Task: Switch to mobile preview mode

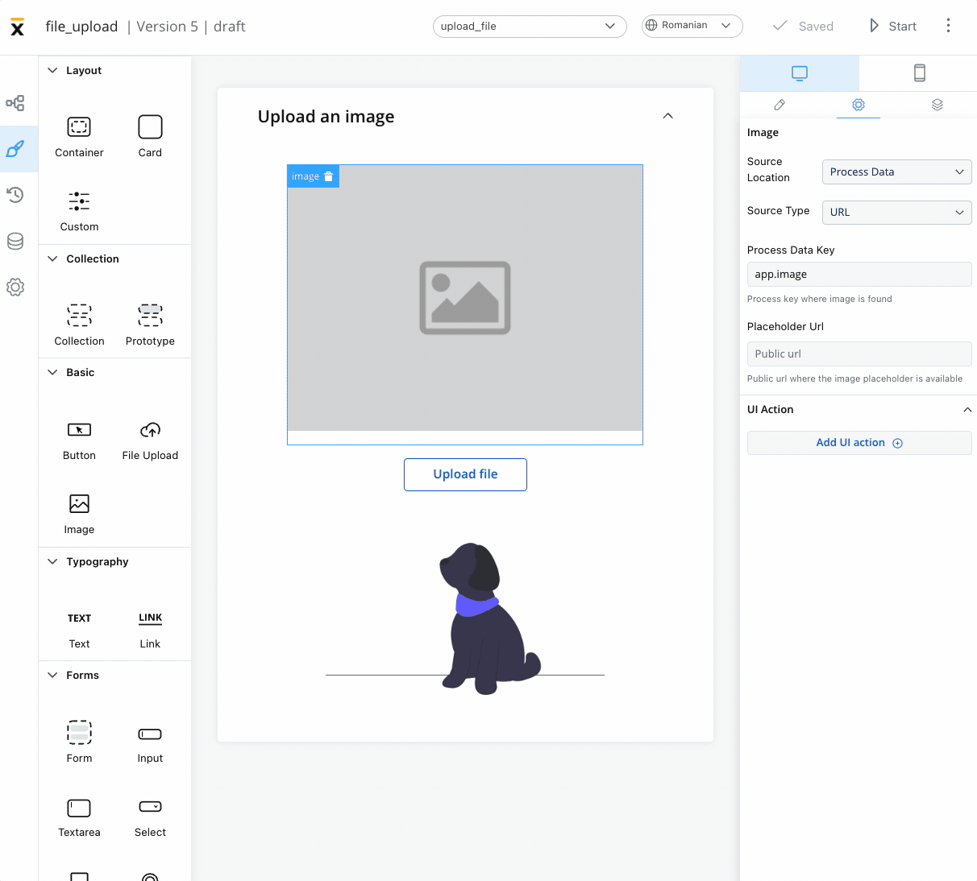Action: 919,73
